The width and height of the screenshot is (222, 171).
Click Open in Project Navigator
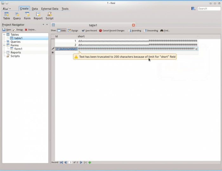coord(7,30)
